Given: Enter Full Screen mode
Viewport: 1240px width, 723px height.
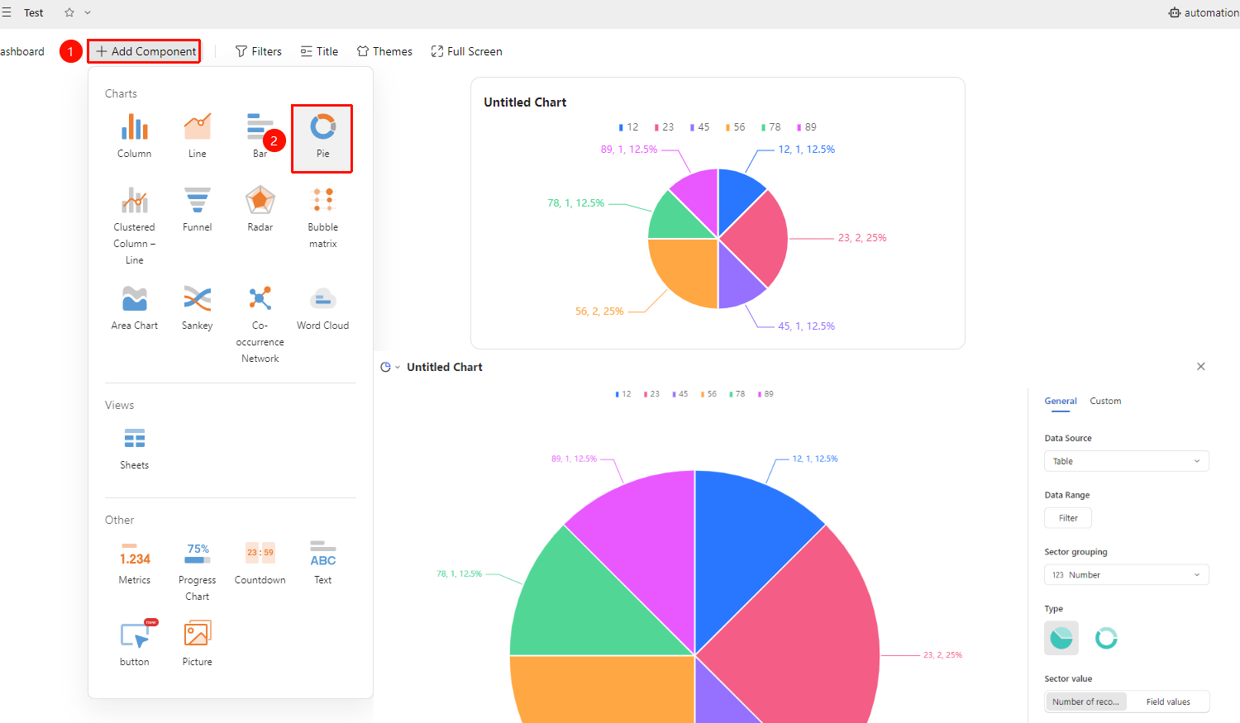Looking at the screenshot, I should point(466,51).
